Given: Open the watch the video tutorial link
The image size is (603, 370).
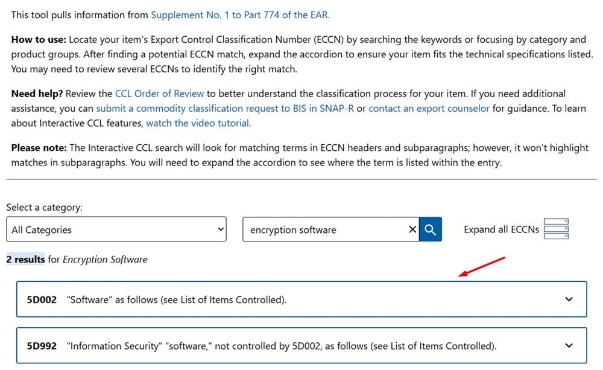Looking at the screenshot, I should coord(198,123).
